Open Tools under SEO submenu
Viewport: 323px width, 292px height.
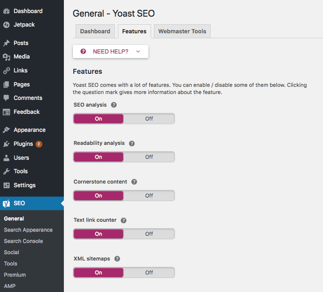(x=10, y=264)
